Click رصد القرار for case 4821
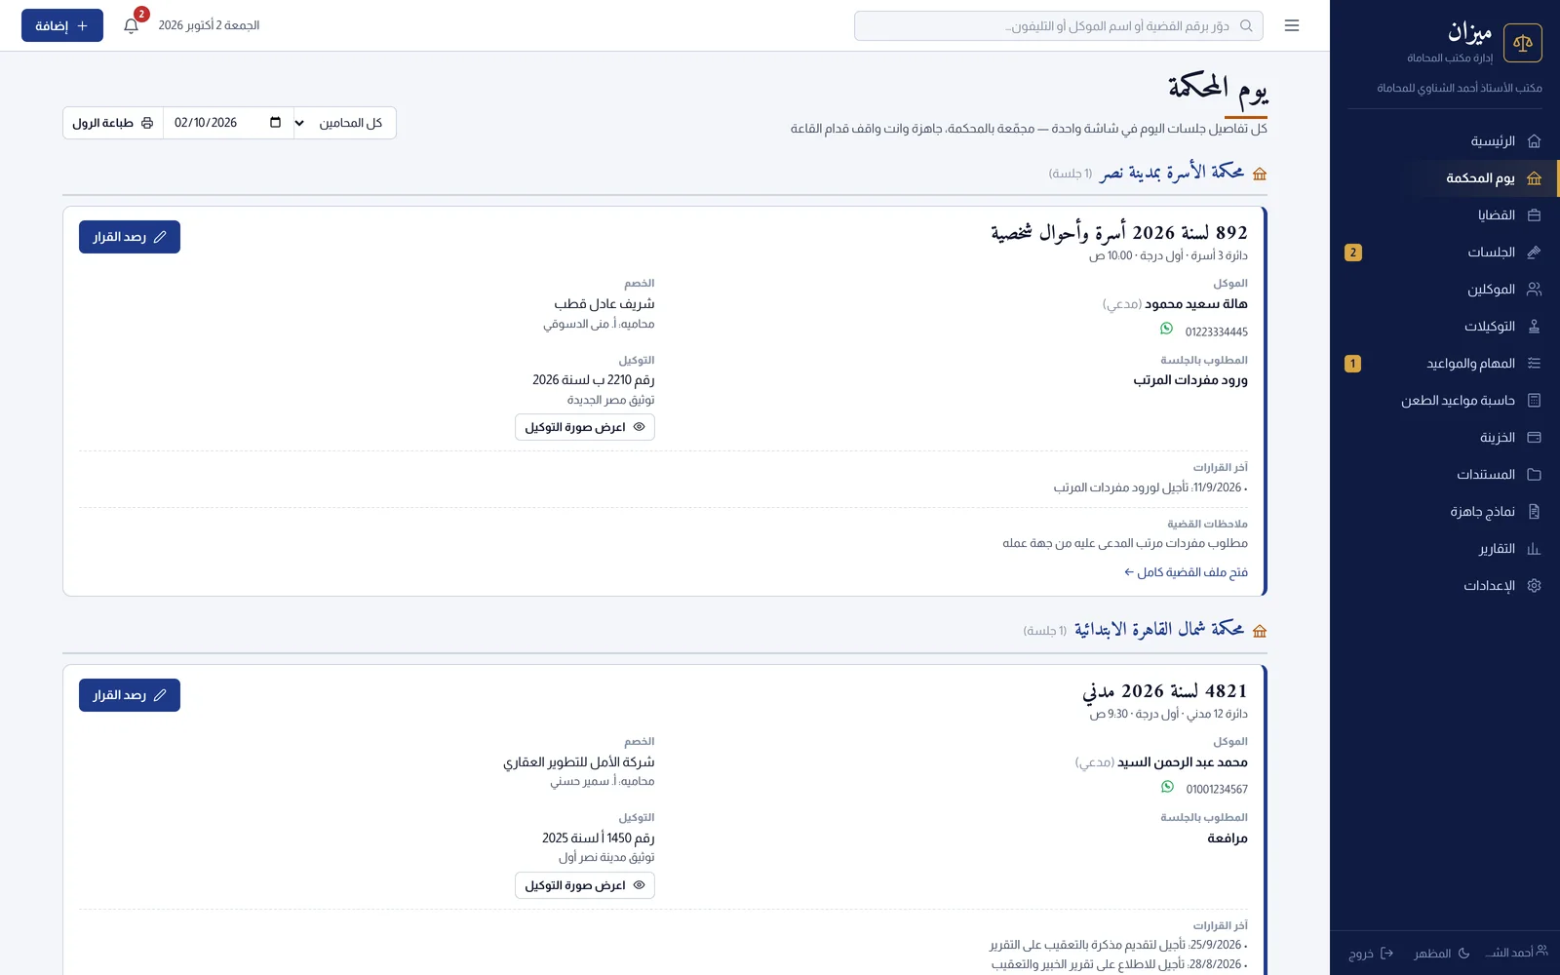1560x975 pixels. (130, 695)
